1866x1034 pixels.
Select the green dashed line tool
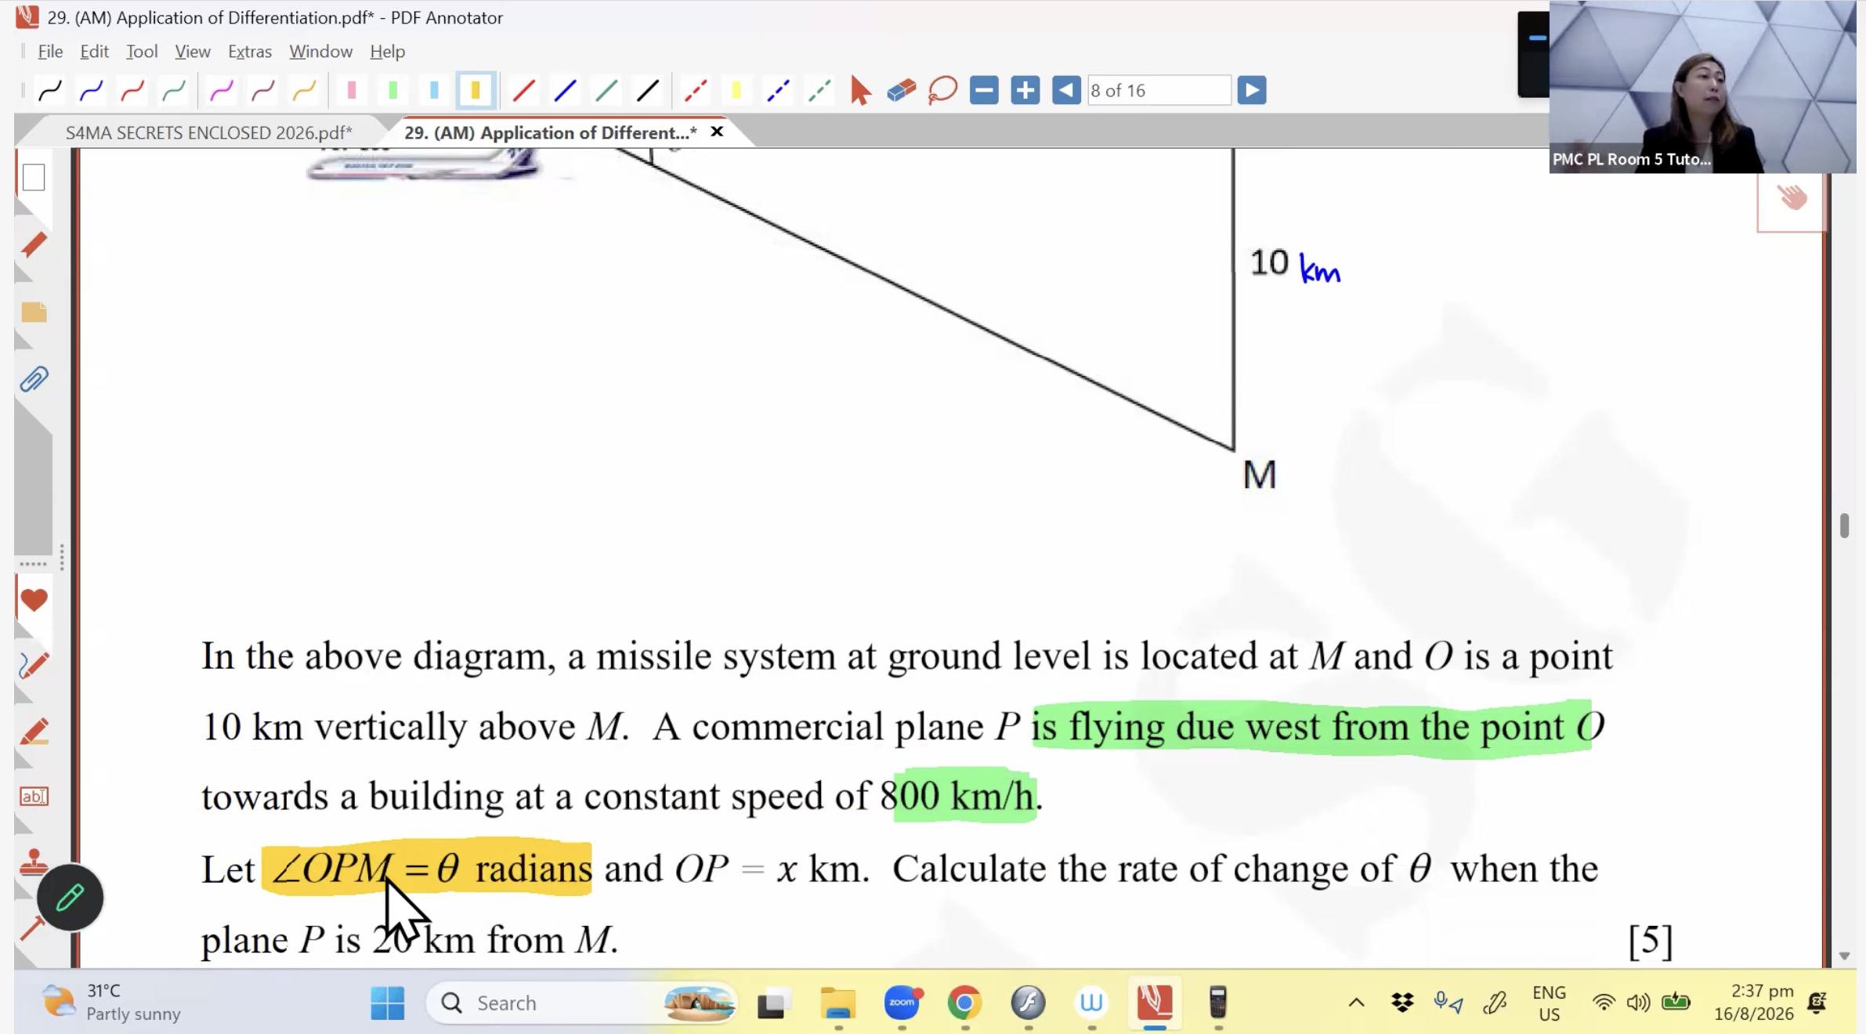(x=819, y=91)
